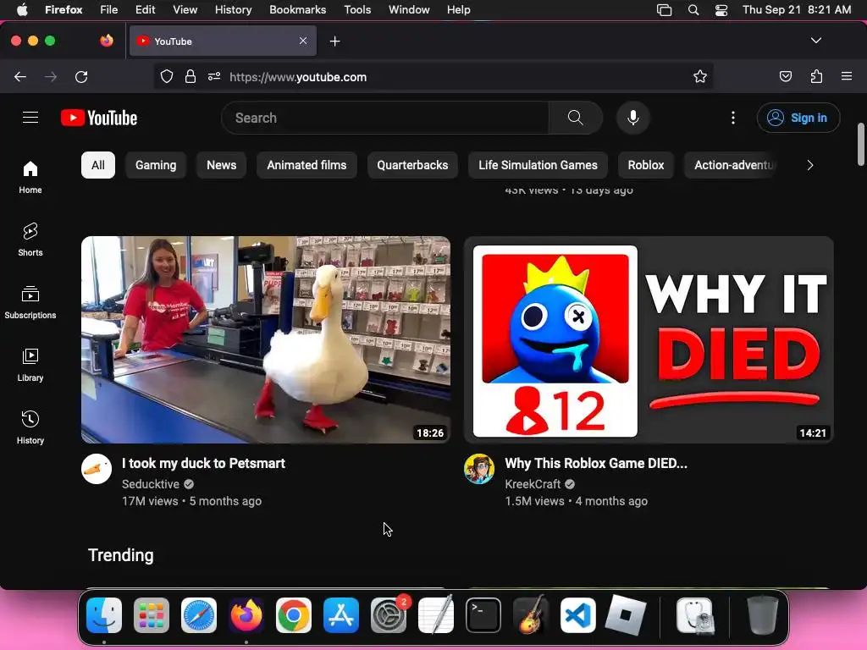Open macOS Control Center
867x650 pixels.
click(x=721, y=10)
